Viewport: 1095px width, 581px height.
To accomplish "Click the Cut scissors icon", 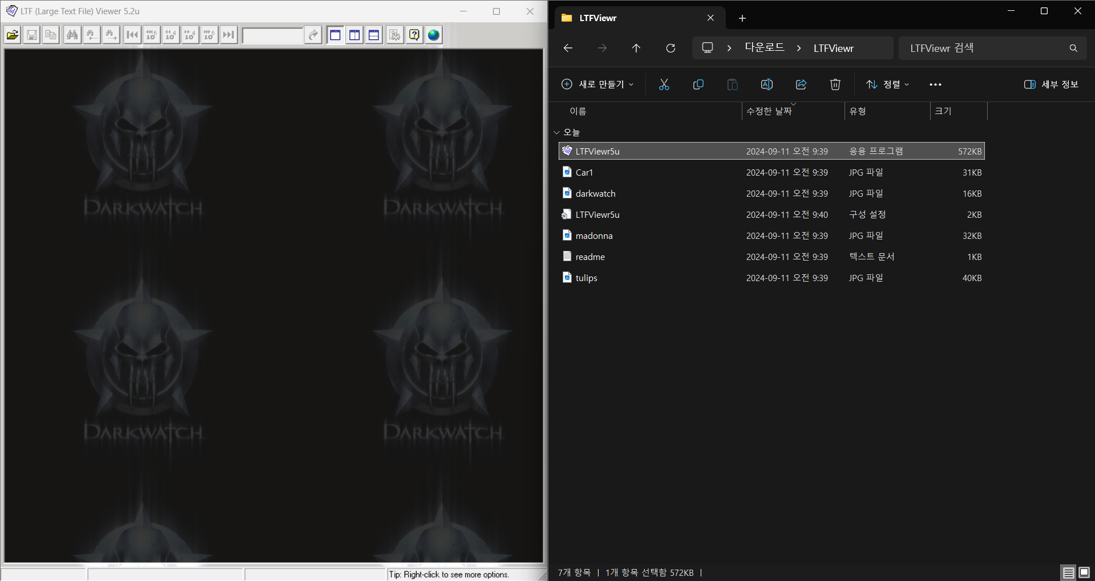I will point(664,84).
